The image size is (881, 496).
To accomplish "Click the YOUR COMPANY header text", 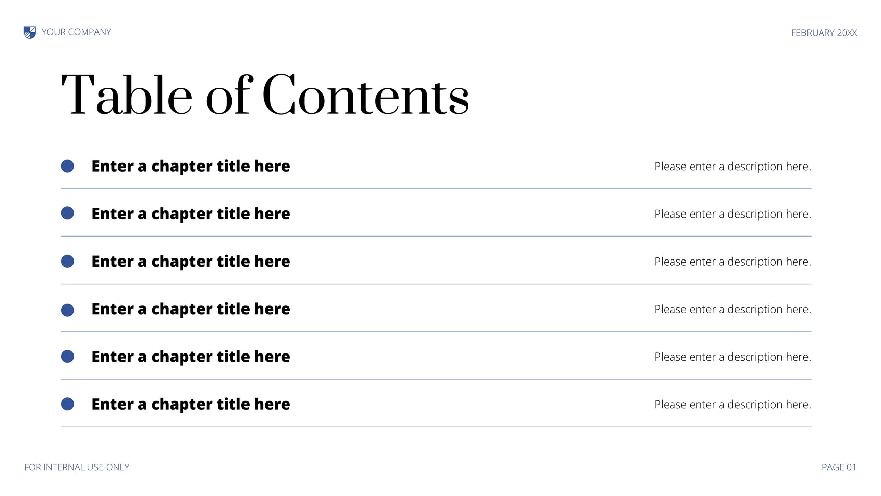I will point(76,32).
